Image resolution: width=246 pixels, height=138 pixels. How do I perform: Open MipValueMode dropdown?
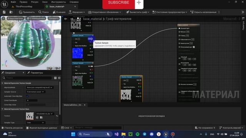click(x=40, y=87)
